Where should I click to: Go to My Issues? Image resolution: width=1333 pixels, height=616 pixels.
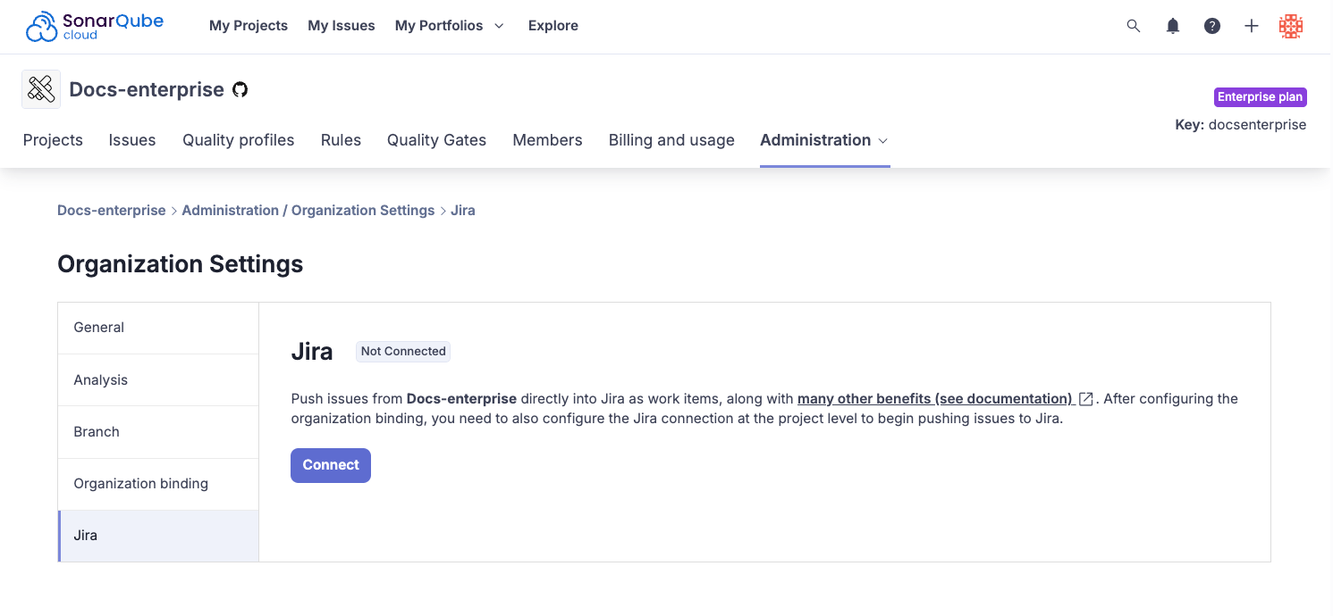[x=342, y=26]
